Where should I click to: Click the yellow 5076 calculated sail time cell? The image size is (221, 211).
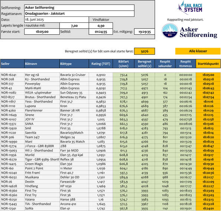(x=144, y=51)
